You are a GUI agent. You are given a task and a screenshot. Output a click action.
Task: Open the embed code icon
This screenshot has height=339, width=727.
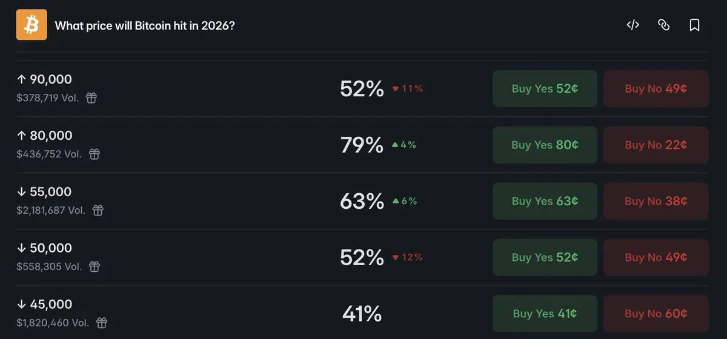pos(632,25)
